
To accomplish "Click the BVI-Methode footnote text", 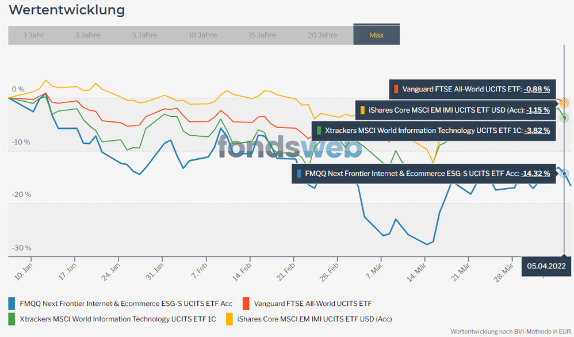I will point(511,331).
